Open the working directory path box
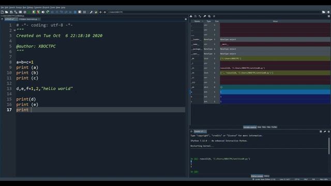Image resolution: width=331 pixels, height=186 pixels. [x=214, y=12]
